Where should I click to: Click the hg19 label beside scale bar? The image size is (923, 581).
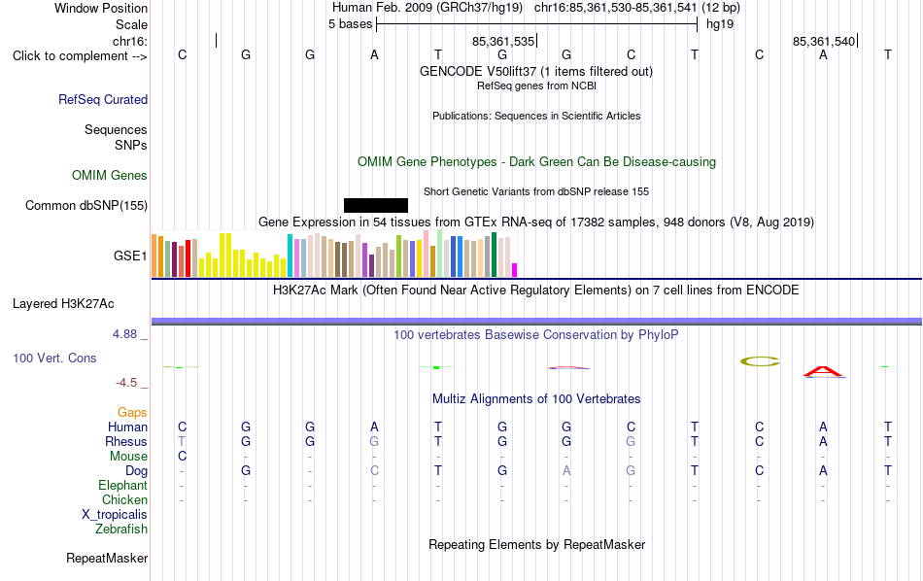(x=720, y=24)
